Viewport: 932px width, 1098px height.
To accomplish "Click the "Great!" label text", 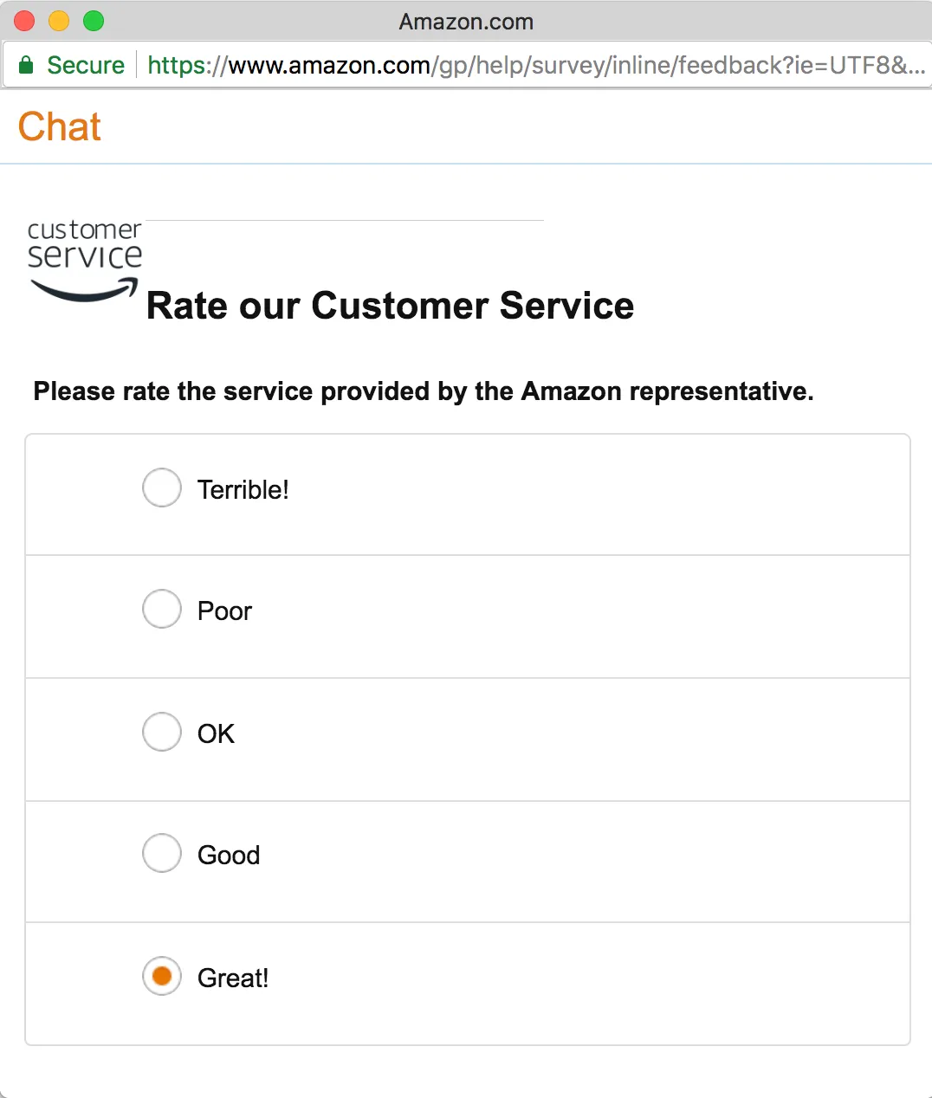I will 233,979.
